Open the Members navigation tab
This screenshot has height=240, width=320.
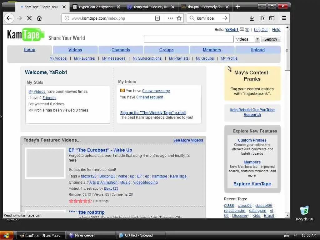coord(212,50)
